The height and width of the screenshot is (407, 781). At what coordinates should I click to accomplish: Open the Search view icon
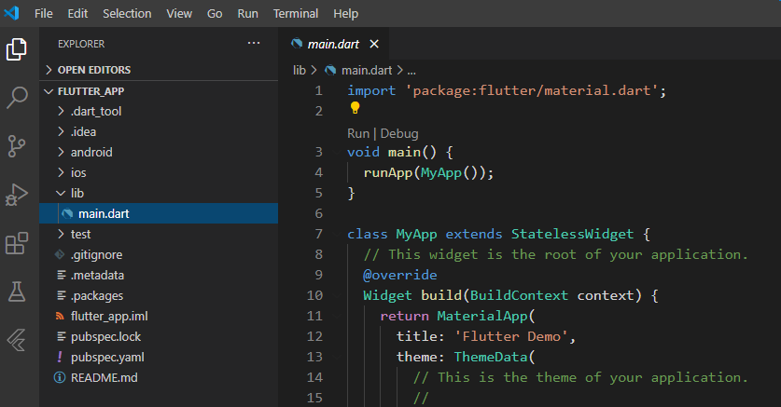pyautogui.click(x=17, y=98)
